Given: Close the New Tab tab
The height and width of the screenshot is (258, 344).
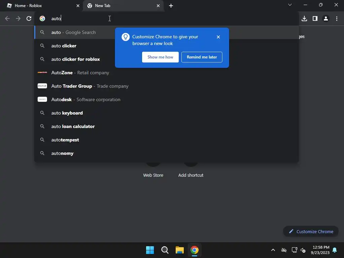Looking at the screenshot, I should point(158,6).
